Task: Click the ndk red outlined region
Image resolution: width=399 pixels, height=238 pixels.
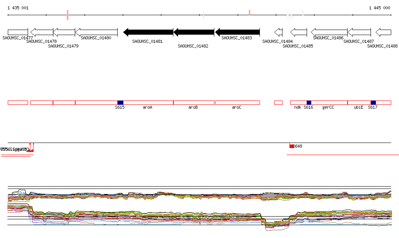Action: [x=298, y=103]
